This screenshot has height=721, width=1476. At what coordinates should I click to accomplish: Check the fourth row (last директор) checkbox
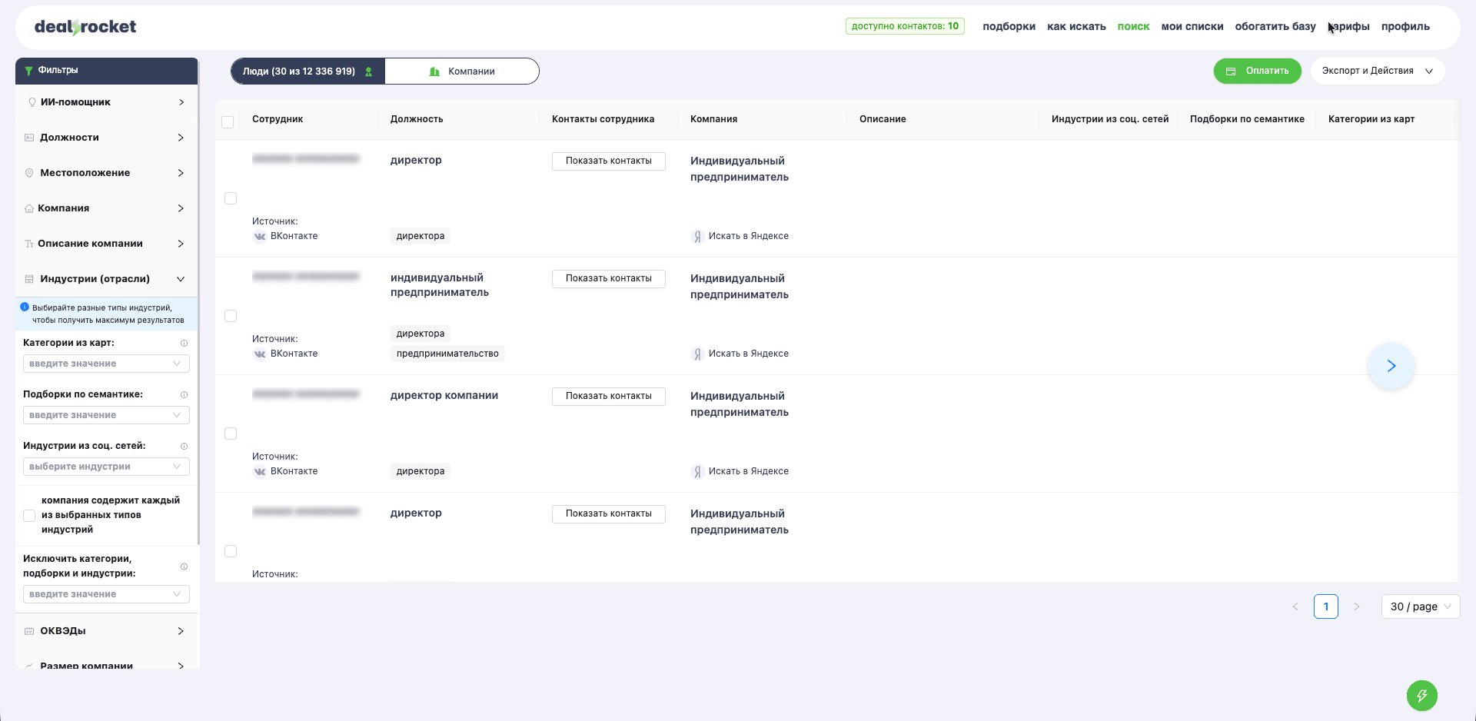(x=231, y=551)
